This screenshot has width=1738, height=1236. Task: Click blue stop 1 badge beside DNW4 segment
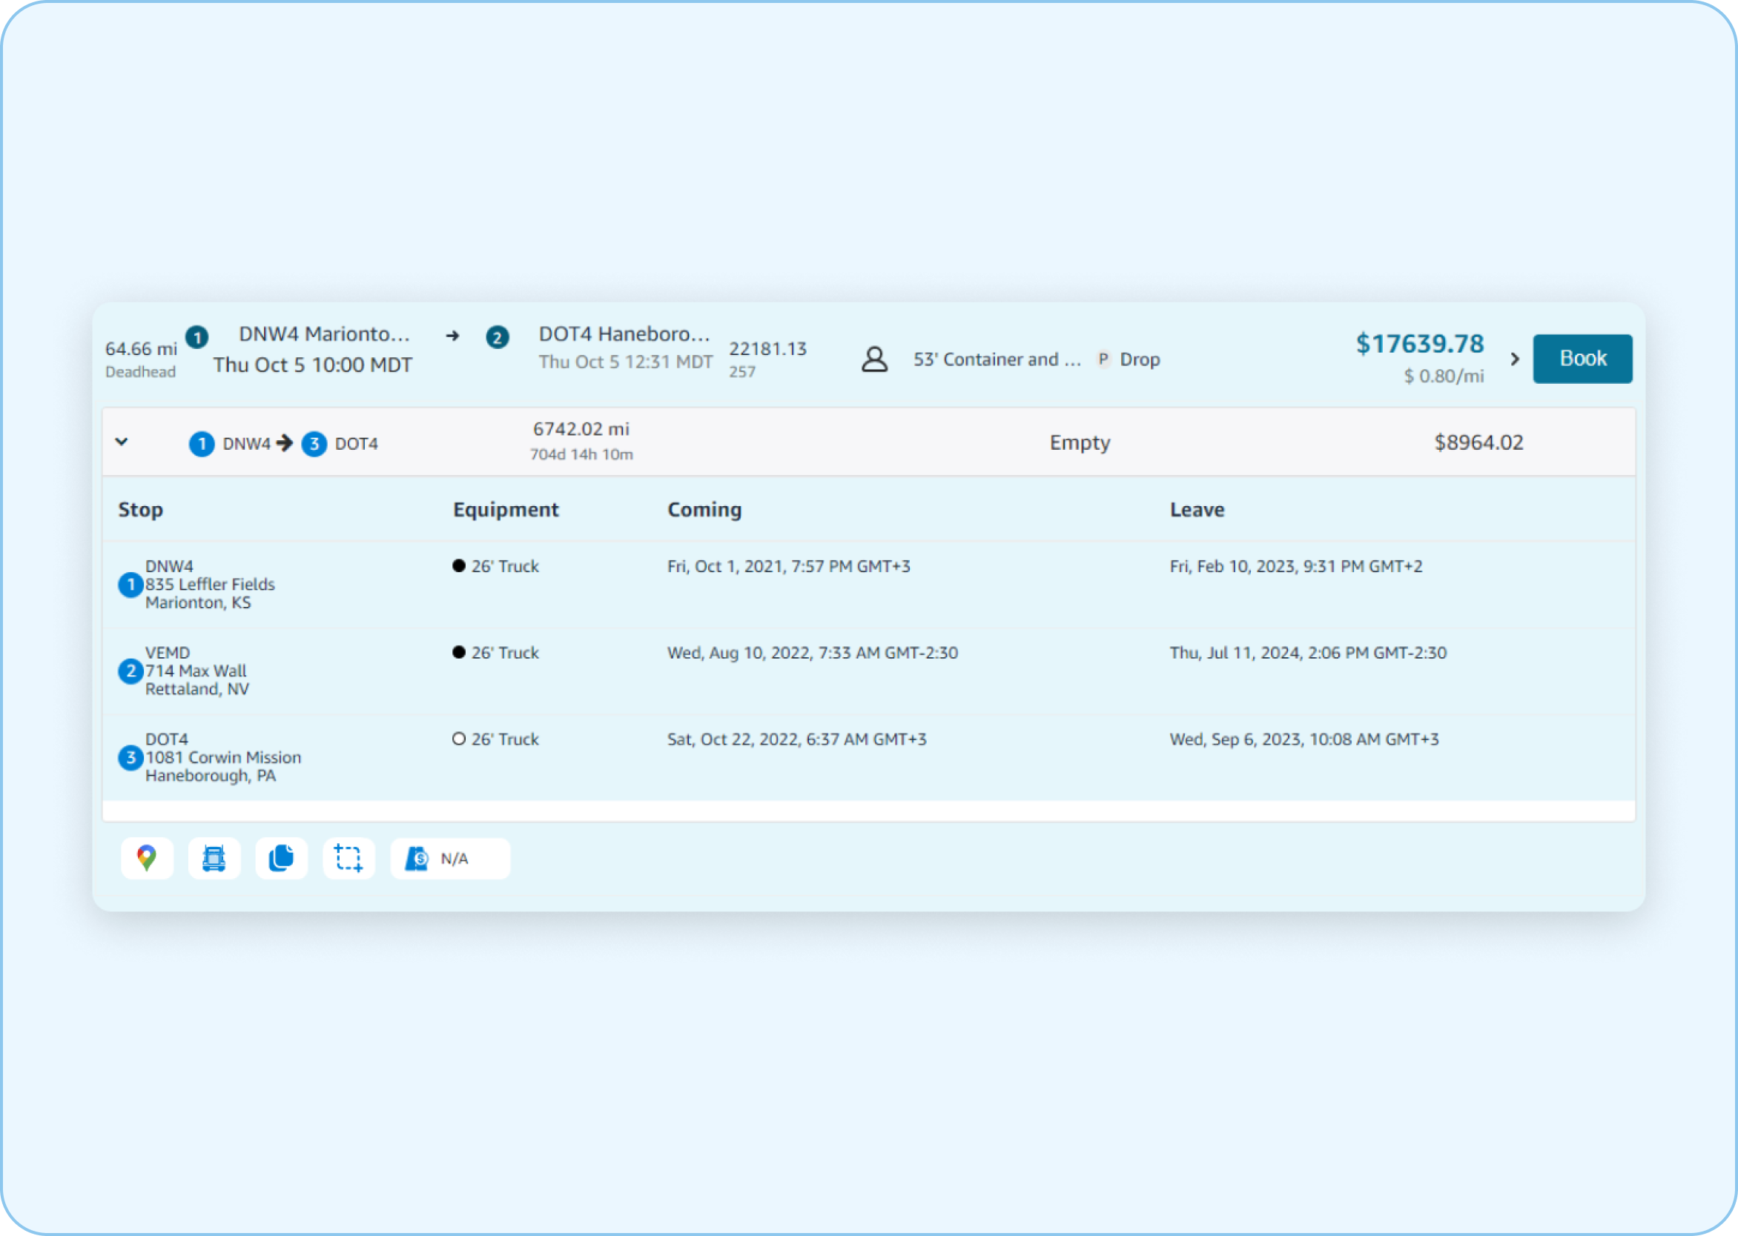coord(202,444)
